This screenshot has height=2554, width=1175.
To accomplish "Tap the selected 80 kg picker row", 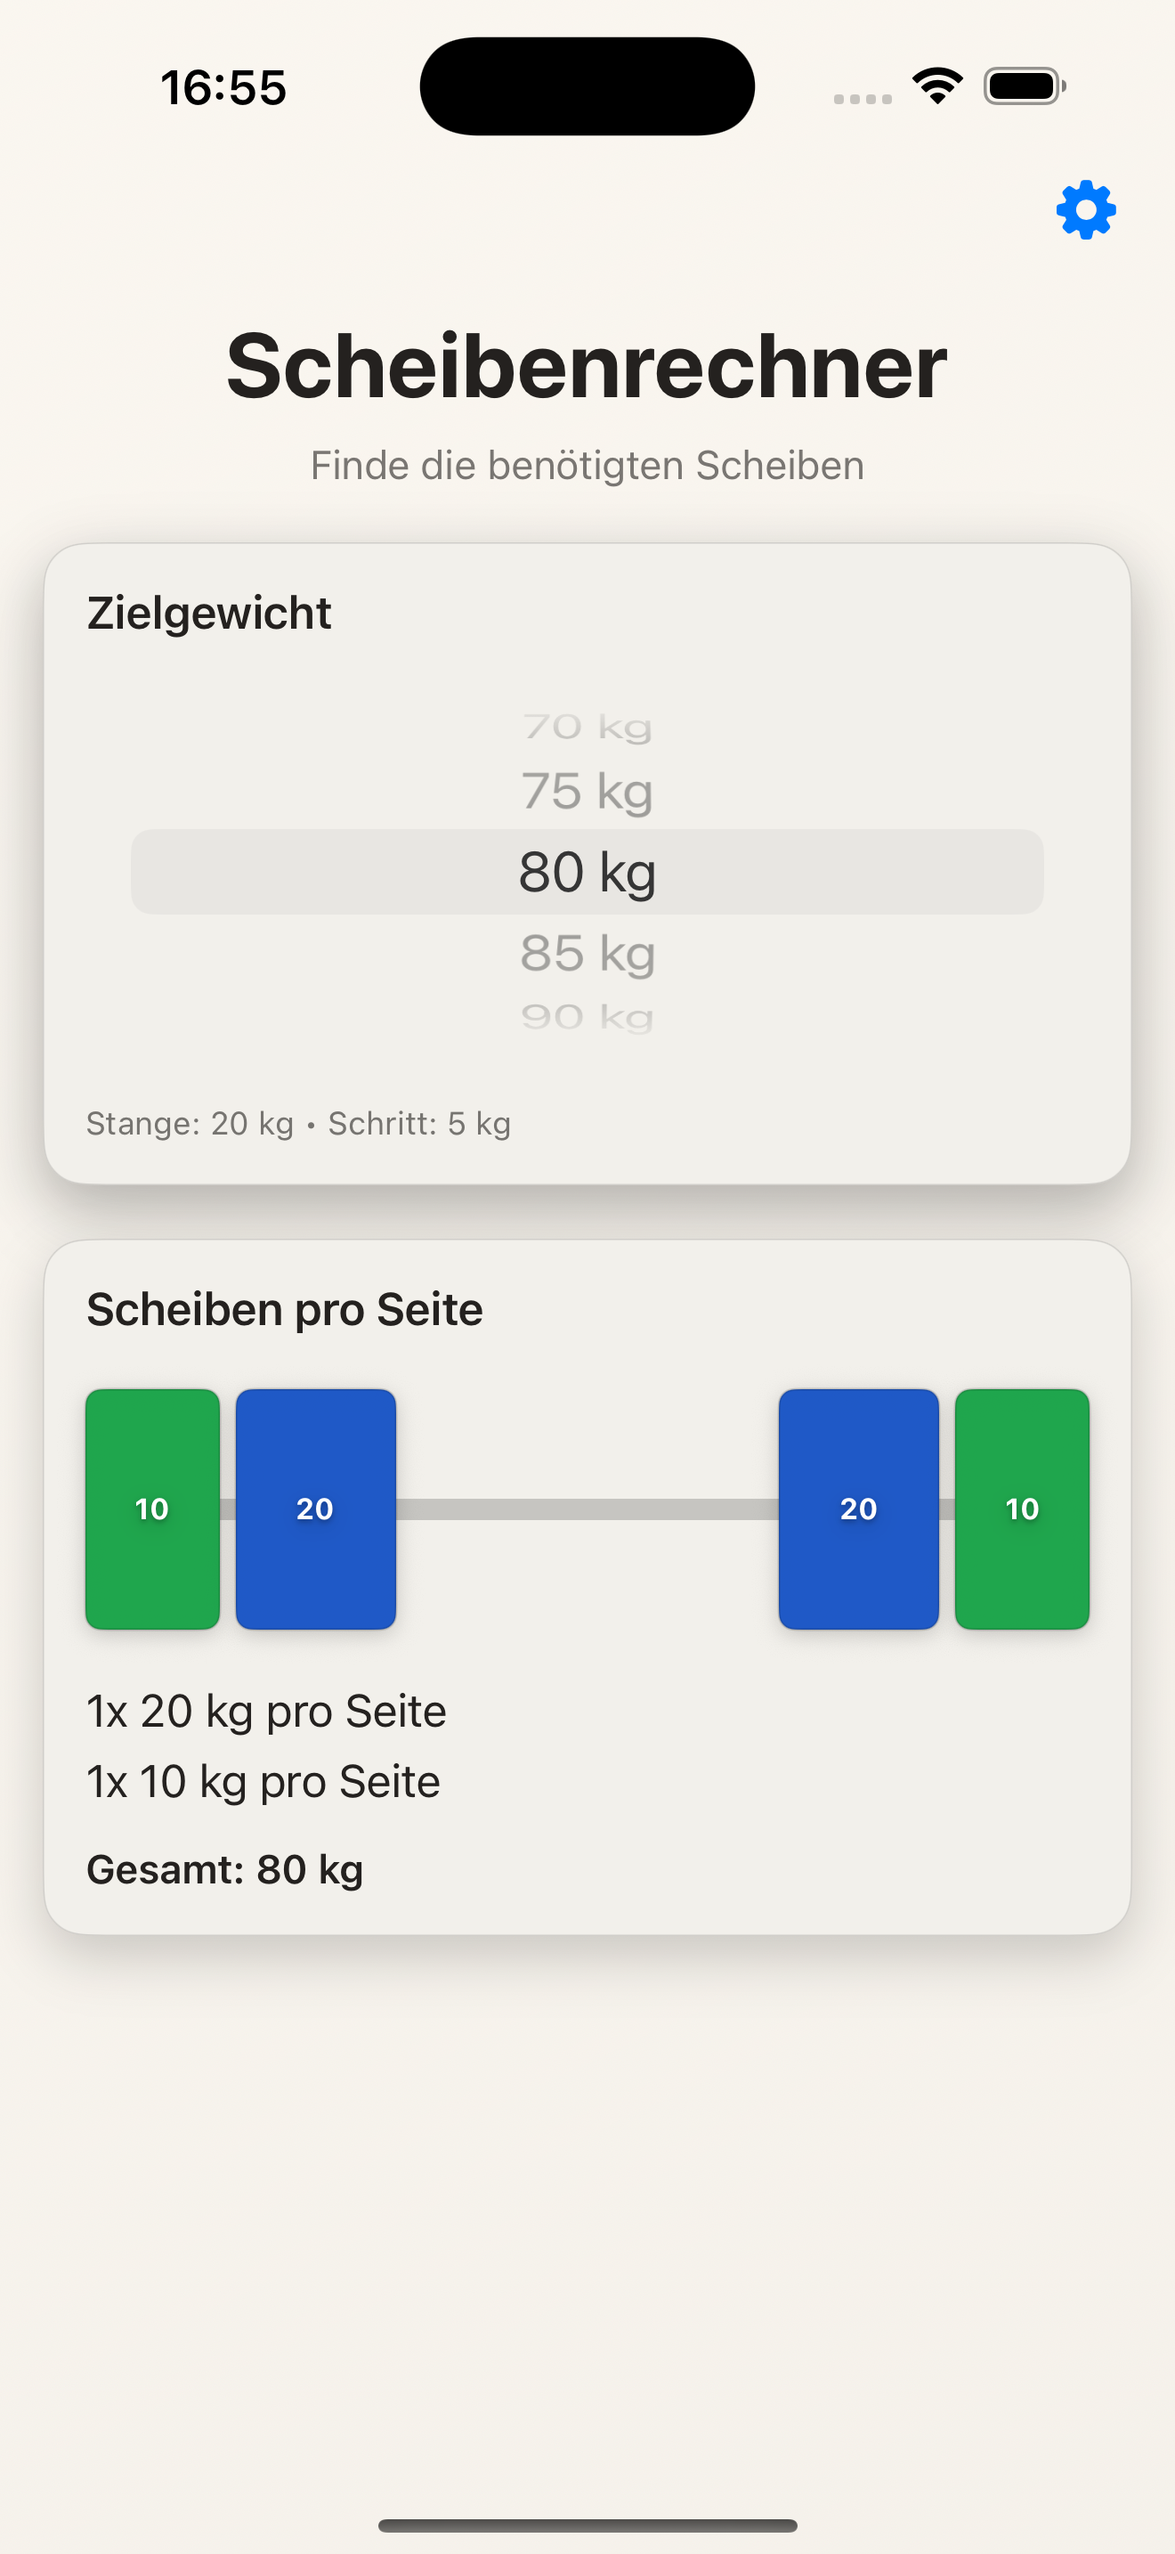I will 587,873.
